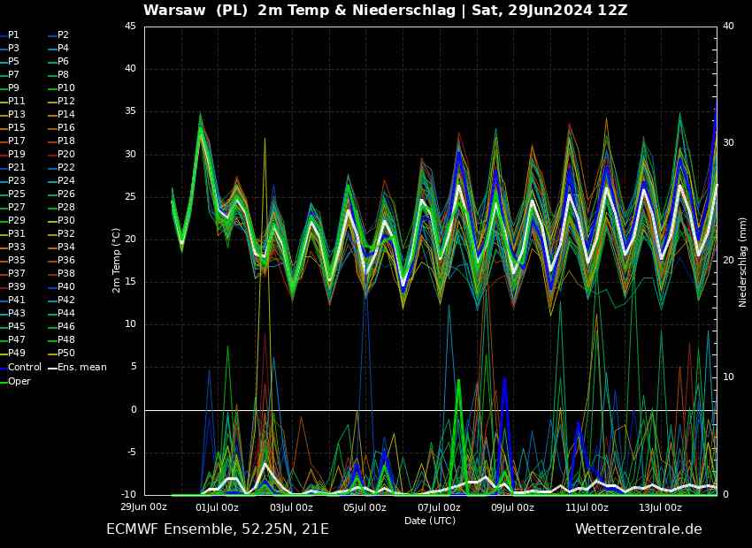Select the P11 legend entry
This screenshot has height=548, width=752.
pos(16,101)
